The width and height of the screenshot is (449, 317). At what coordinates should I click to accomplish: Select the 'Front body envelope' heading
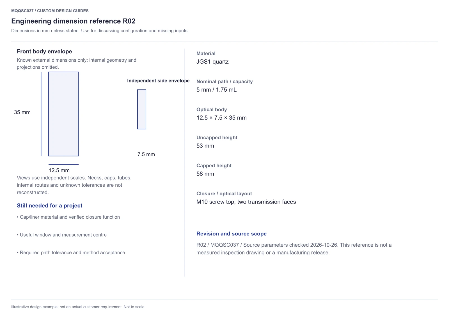click(x=44, y=51)
